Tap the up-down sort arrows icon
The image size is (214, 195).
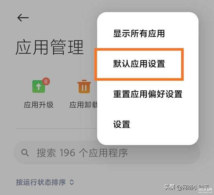click(x=72, y=182)
